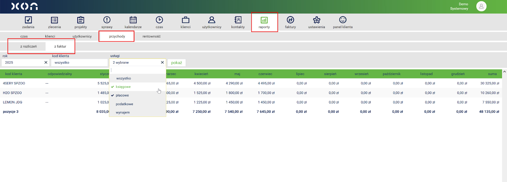The width and height of the screenshot is (507, 182).
Task: Open the ustawienia settings gear icon
Action: pos(317,20)
